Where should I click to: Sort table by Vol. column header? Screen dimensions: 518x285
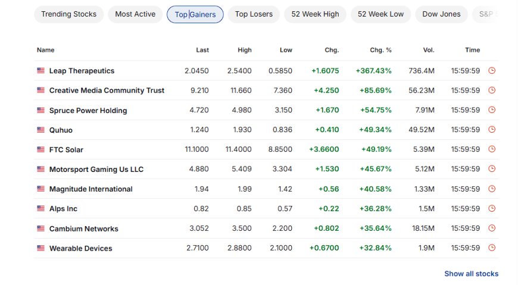tap(429, 50)
